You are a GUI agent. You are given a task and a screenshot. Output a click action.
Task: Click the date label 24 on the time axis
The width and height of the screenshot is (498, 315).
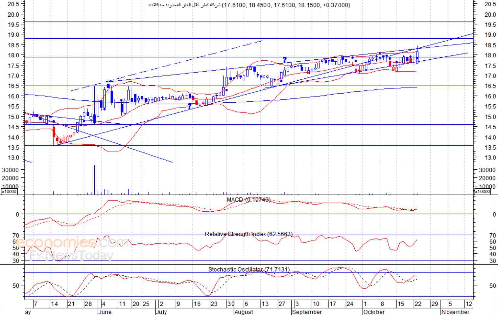350,304
